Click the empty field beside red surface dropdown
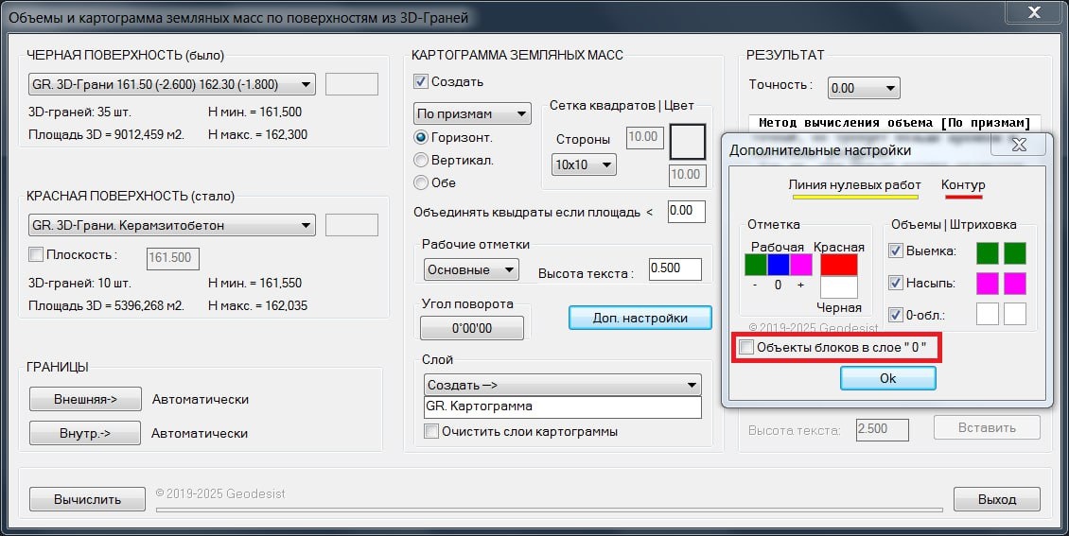1069x536 pixels. [352, 225]
